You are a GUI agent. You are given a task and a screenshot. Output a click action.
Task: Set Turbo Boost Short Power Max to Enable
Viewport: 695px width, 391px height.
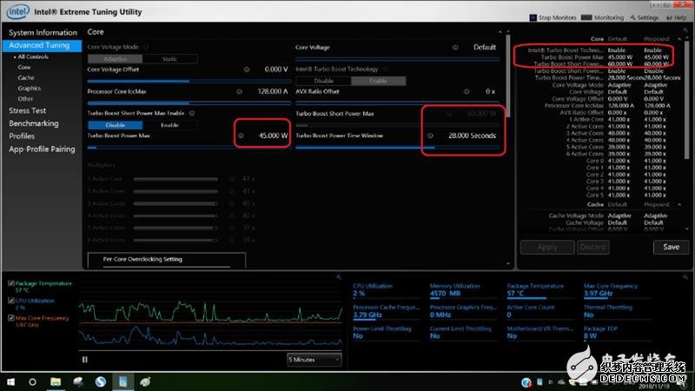(169, 125)
